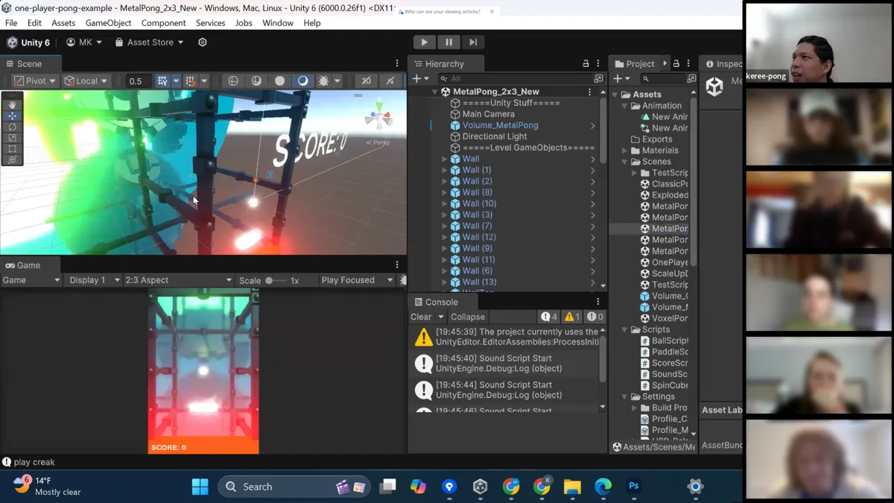894x503 pixels.
Task: Open the Scene view kebab options menu
Action: point(397,63)
